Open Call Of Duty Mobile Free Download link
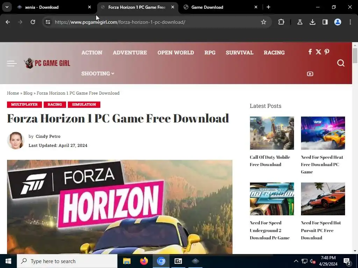This screenshot has width=358, height=268. [x=270, y=161]
